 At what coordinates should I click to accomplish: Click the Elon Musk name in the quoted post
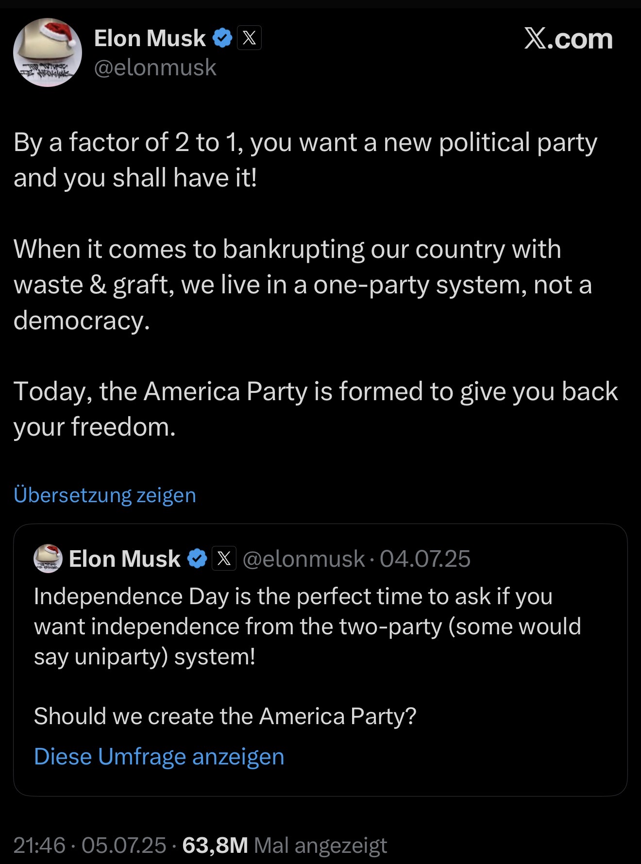pyautogui.click(x=124, y=559)
